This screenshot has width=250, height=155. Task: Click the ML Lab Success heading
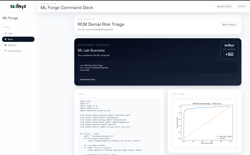[91, 50]
